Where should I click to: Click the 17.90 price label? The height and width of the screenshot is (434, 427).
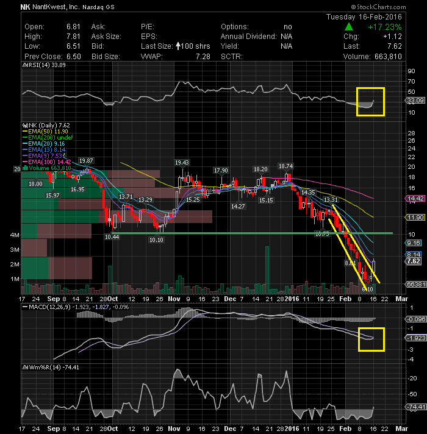(221, 171)
